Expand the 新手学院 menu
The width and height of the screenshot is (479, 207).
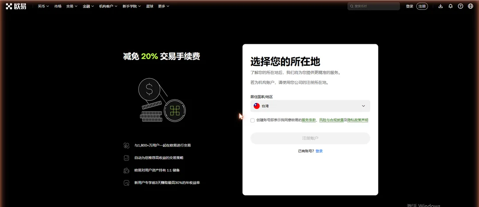(x=132, y=6)
